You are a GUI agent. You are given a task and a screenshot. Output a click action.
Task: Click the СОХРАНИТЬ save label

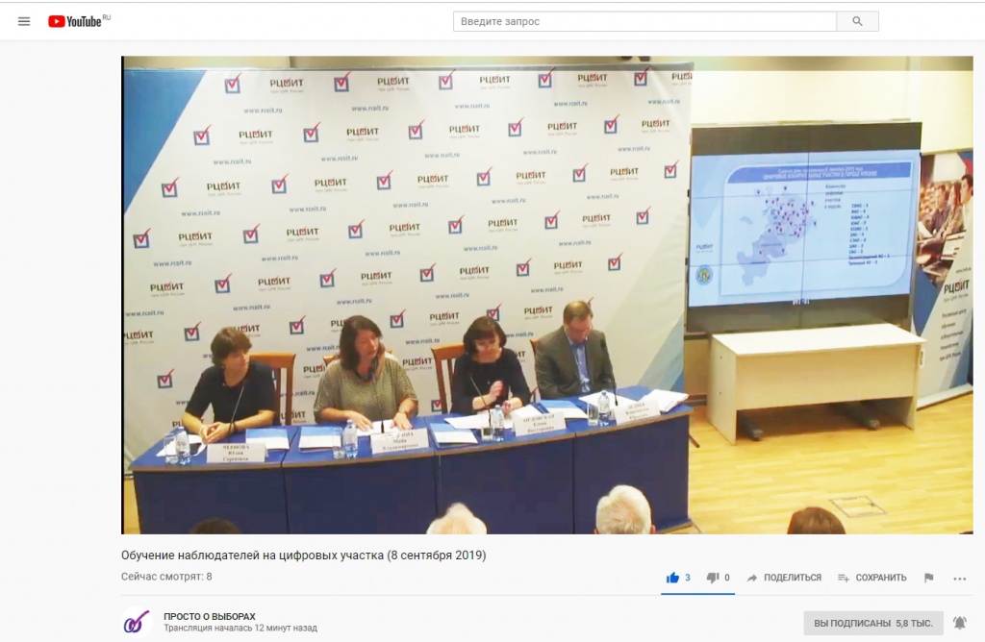(x=881, y=578)
